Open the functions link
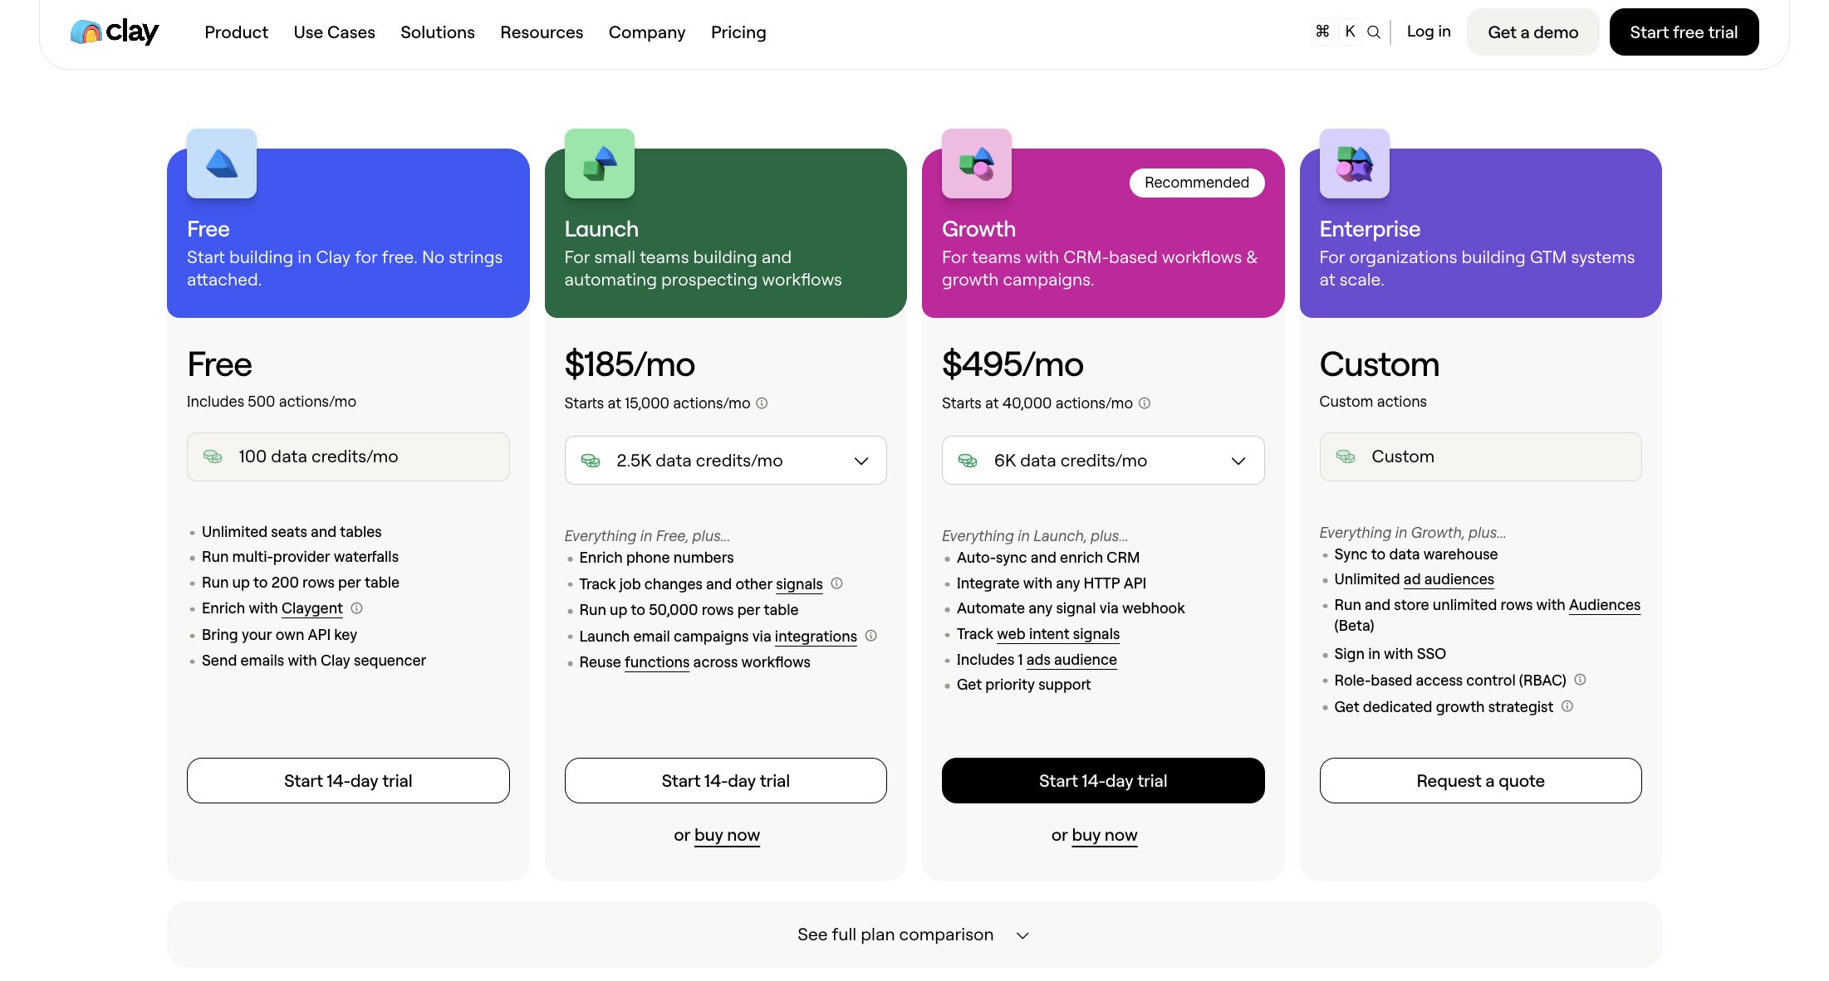The height and width of the screenshot is (981, 1829). click(x=657, y=662)
